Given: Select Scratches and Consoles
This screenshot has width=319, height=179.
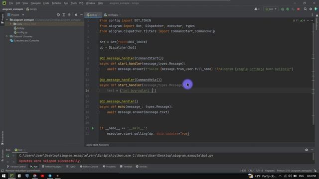Looking at the screenshot, I should pyautogui.click(x=24, y=41).
